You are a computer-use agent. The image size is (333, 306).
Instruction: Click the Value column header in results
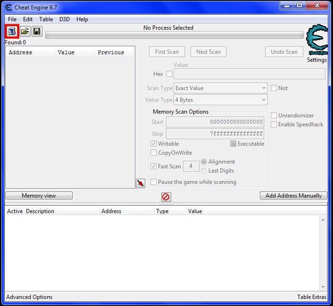pyautogui.click(x=75, y=52)
